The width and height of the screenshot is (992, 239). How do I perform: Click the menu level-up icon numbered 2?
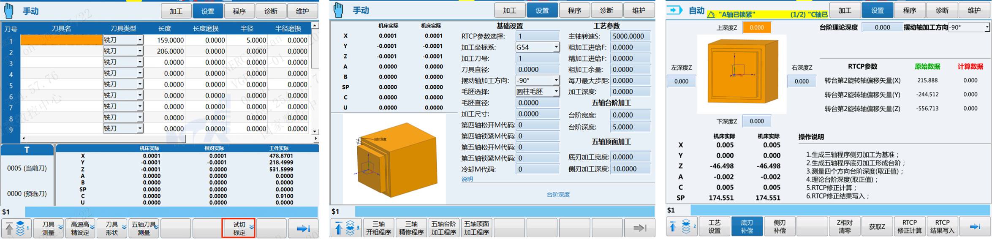[681, 227]
